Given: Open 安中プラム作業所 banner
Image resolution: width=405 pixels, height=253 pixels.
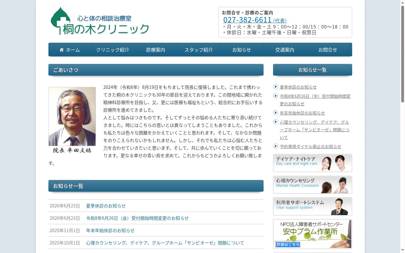Looking at the screenshot, I should tap(313, 234).
